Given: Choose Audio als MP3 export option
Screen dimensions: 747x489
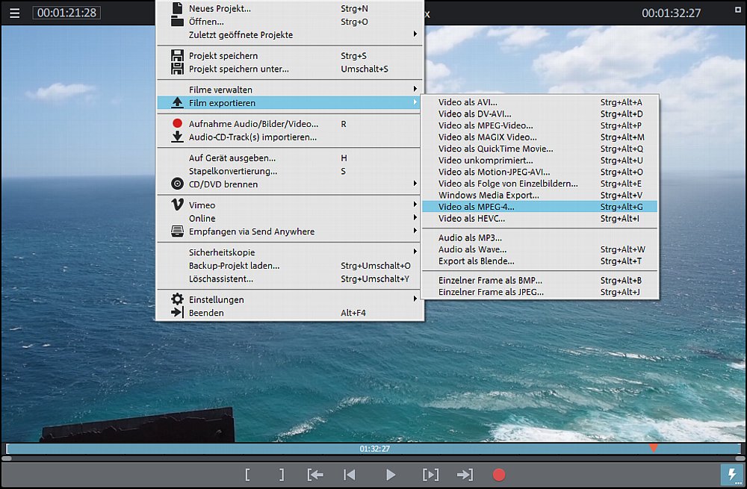Looking at the screenshot, I should pyautogui.click(x=470, y=237).
